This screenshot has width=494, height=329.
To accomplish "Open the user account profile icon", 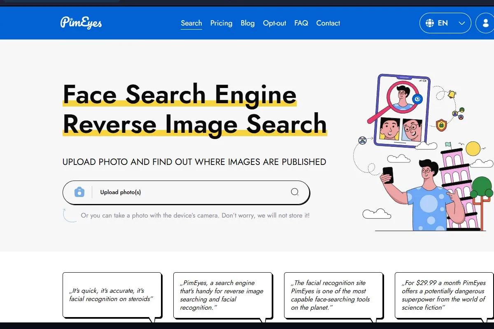I will (x=485, y=23).
